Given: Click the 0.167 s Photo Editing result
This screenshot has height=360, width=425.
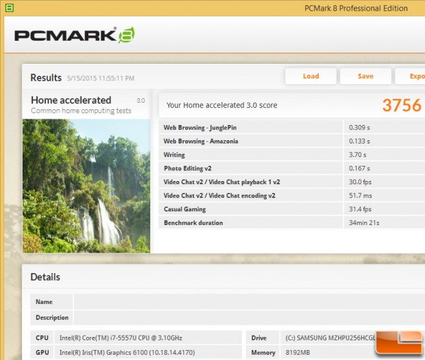Looking at the screenshot, I should pos(359,168).
